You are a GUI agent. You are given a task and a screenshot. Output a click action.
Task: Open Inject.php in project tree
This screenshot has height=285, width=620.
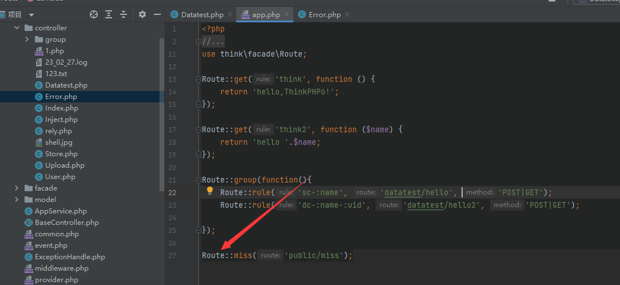point(61,120)
